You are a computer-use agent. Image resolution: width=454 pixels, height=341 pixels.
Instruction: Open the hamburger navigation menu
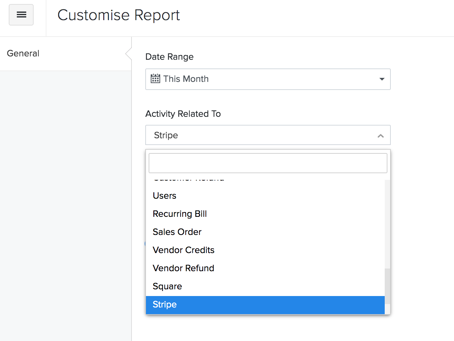click(21, 15)
